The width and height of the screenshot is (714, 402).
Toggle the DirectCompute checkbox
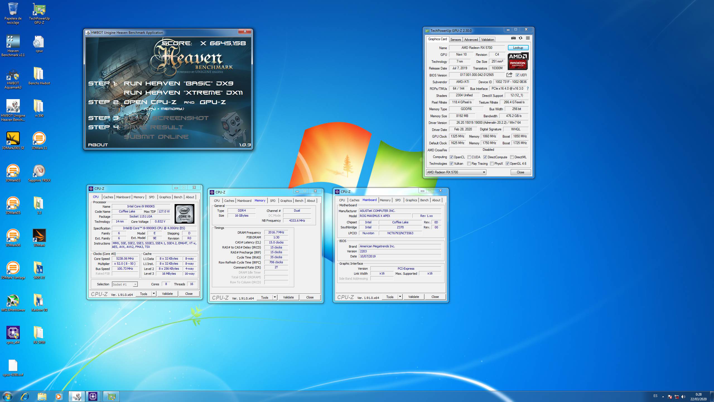pyautogui.click(x=485, y=157)
